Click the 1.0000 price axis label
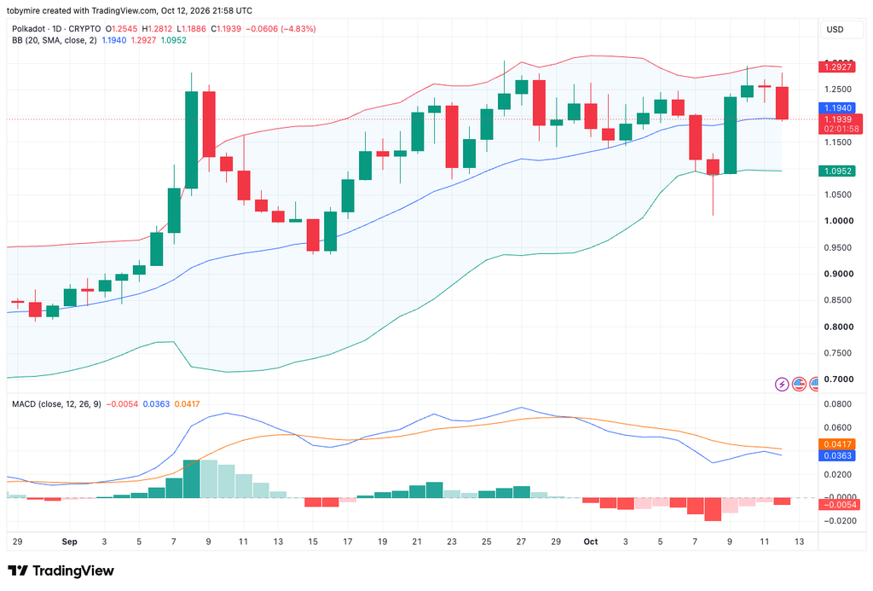The image size is (873, 591). [x=839, y=221]
